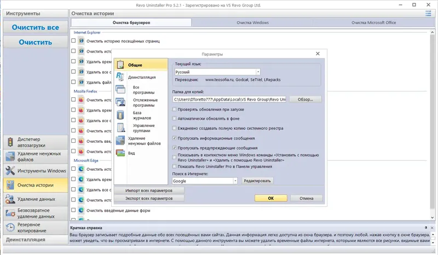The image size is (438, 255).
Task: Click the Windows Tools wrench icon
Action: coord(10,171)
